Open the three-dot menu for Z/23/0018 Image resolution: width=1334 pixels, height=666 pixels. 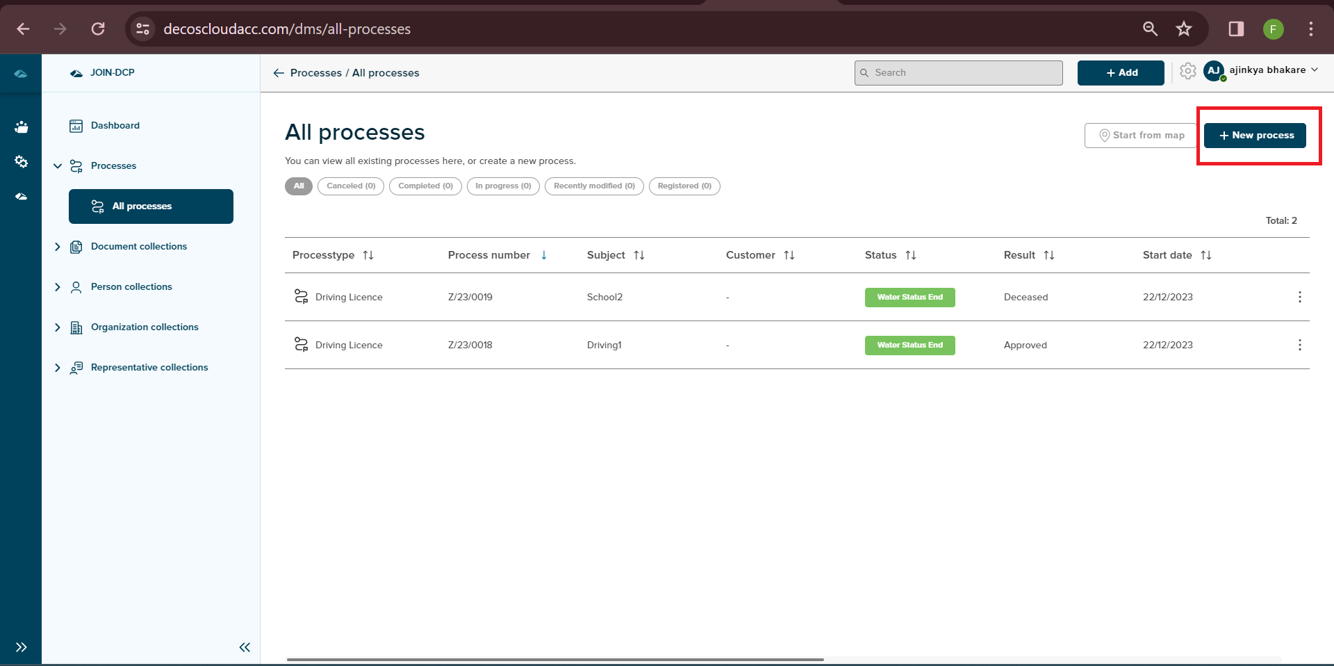pos(1299,345)
